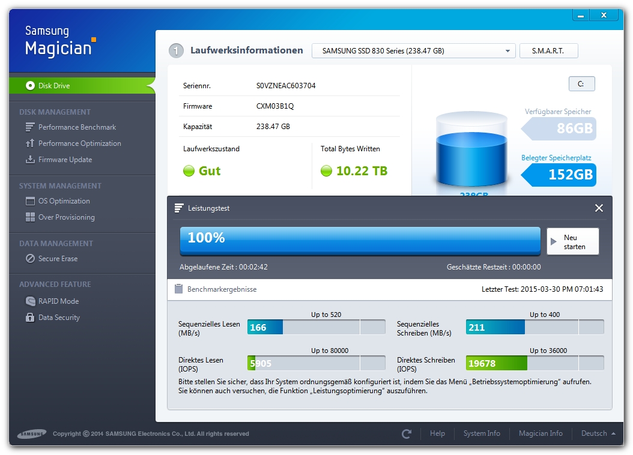Image resolution: width=633 pixels, height=455 pixels.
Task: Click the Leistungstest header bars icon
Action: click(x=179, y=208)
